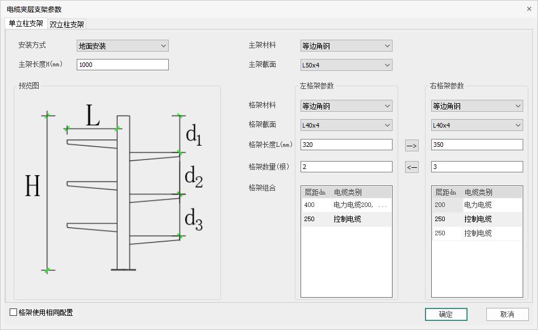Open right shelf 格架截面 L40x4 dropdown
Viewport: 538px width, 330px height.
[x=477, y=125]
